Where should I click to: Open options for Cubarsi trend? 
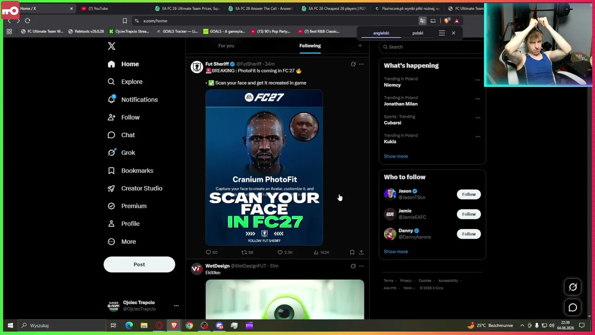click(478, 118)
